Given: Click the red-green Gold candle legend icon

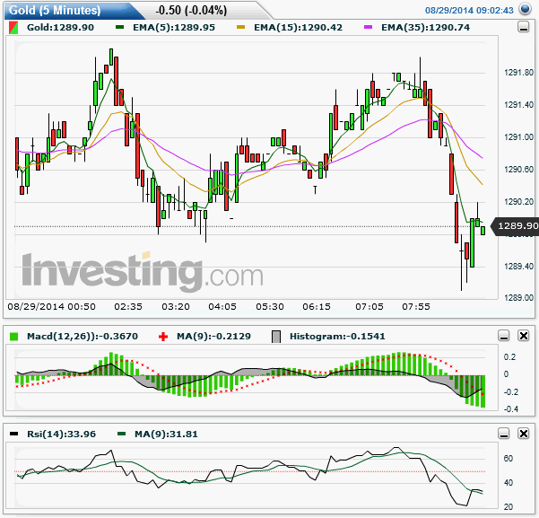Looking at the screenshot, I should point(13,28).
